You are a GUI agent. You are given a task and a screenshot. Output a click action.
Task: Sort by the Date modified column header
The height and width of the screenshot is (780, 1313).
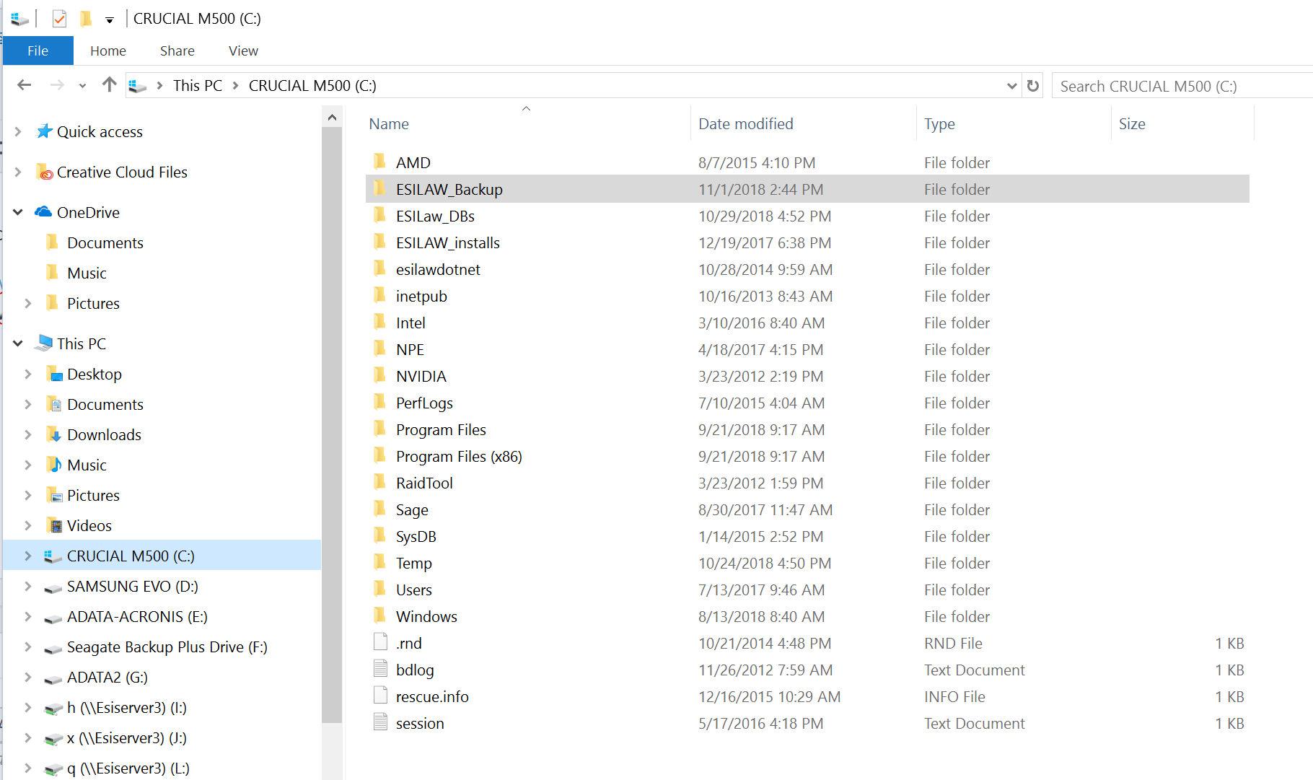(x=746, y=123)
